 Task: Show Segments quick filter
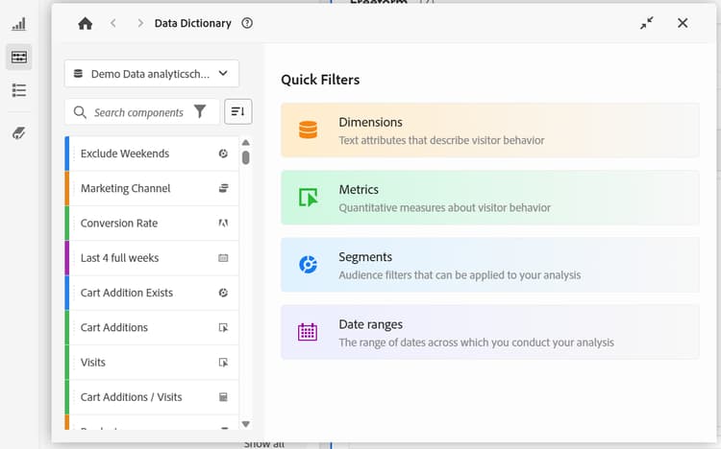point(489,265)
